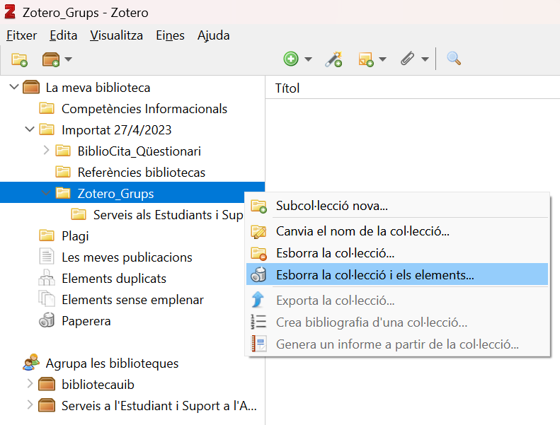This screenshot has width=560, height=425.
Task: Select Serveis a l'Estudiant i Suport library
Action: (x=159, y=406)
